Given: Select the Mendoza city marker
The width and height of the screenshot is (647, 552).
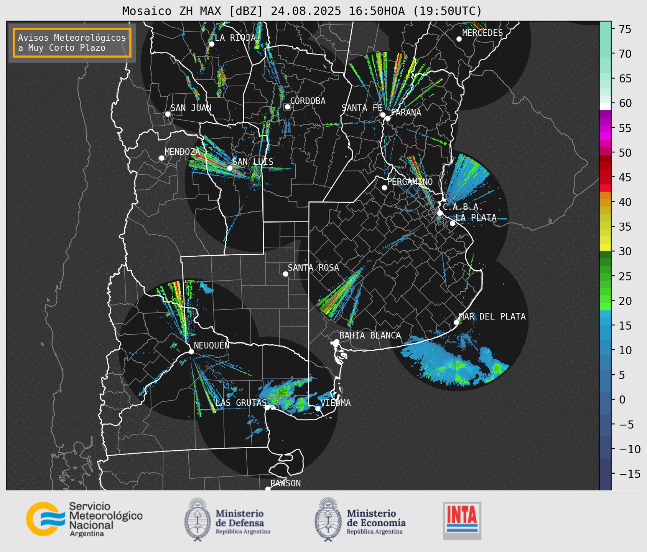Looking at the screenshot, I should (x=162, y=158).
